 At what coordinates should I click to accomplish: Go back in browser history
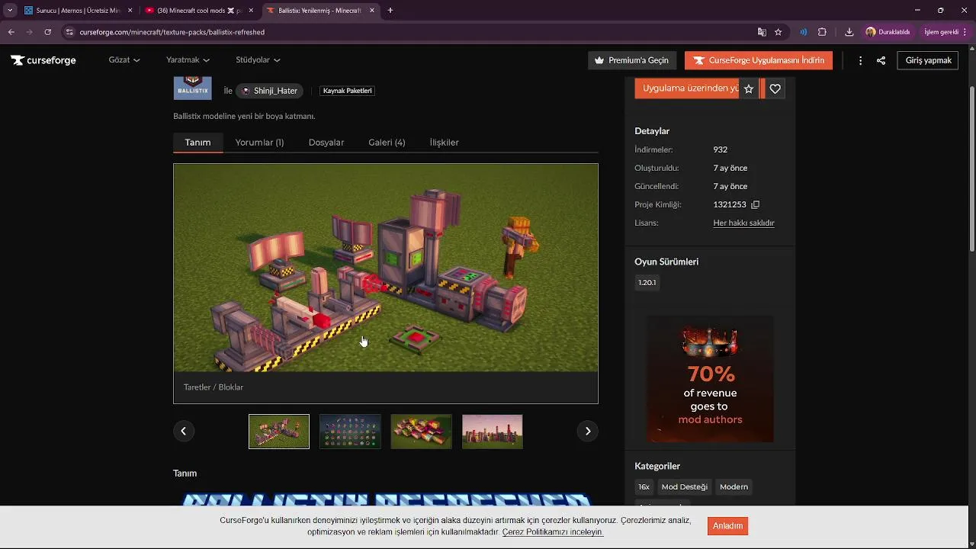point(11,32)
